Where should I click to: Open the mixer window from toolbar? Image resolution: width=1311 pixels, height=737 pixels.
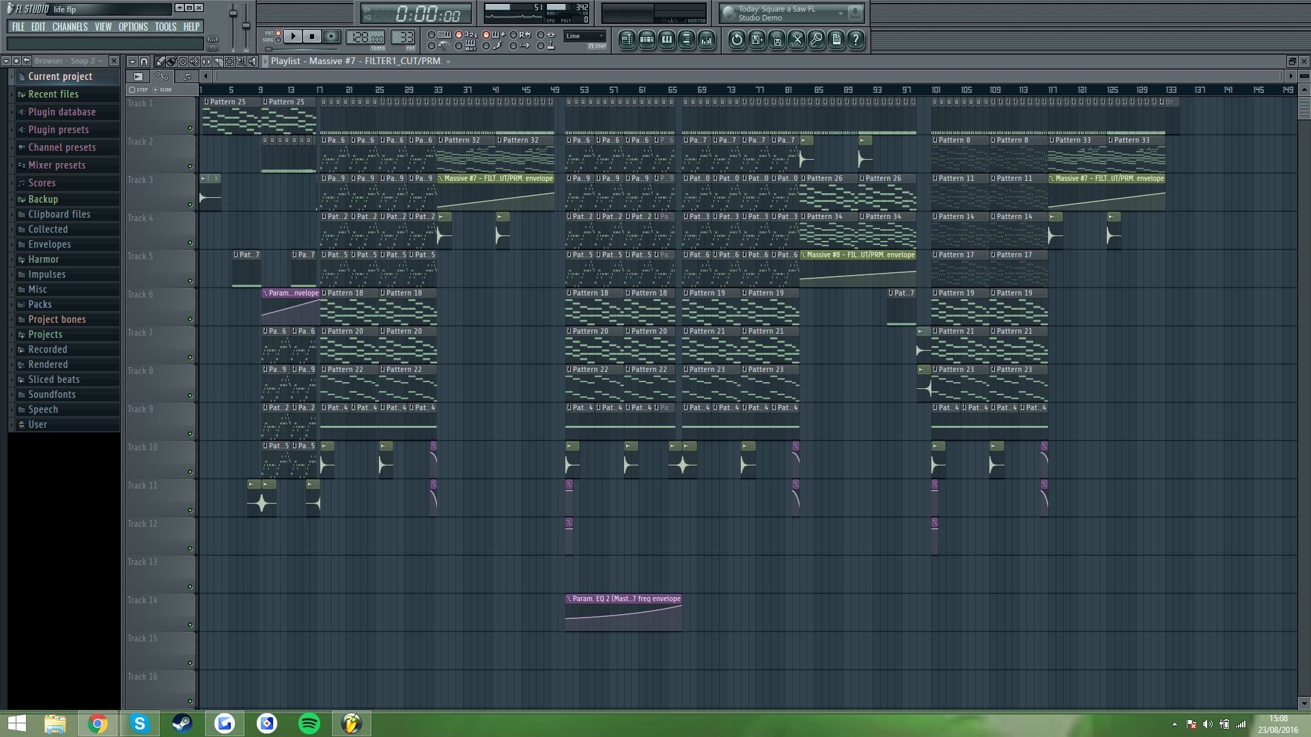[x=706, y=40]
